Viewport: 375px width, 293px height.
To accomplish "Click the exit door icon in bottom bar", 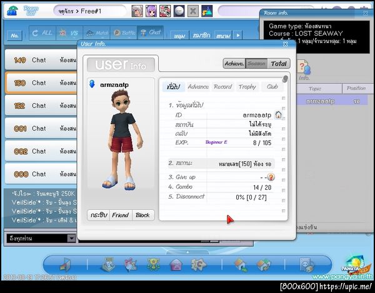I will [65, 265].
